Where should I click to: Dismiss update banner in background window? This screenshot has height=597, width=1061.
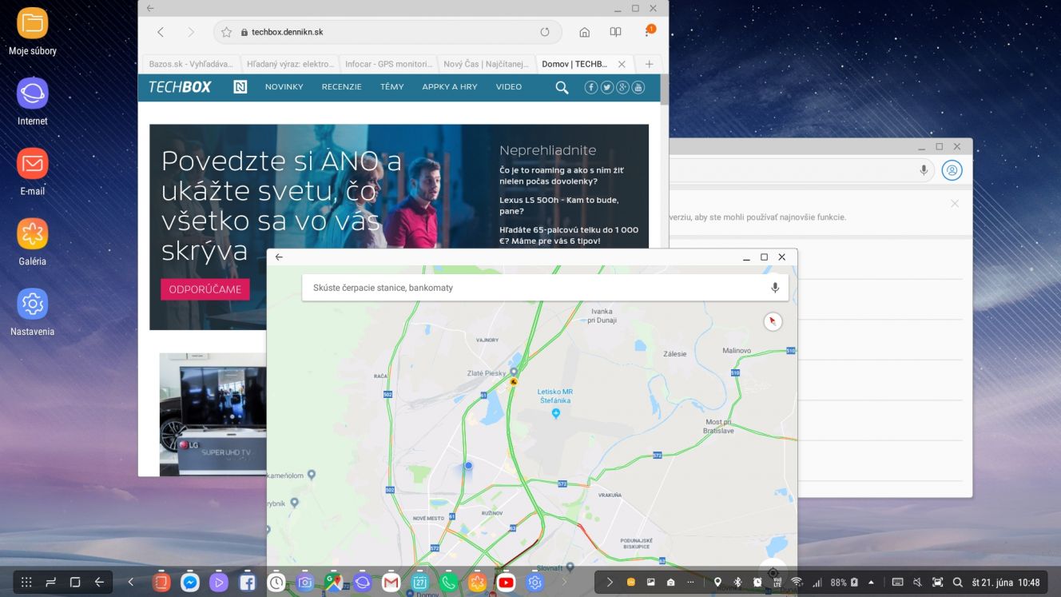[x=955, y=204]
